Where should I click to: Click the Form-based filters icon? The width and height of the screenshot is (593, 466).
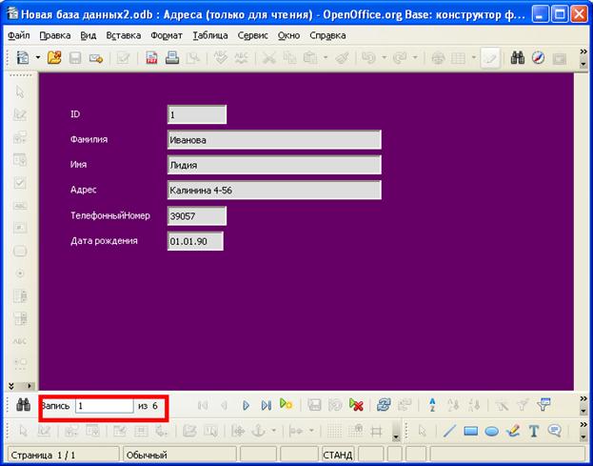[544, 405]
